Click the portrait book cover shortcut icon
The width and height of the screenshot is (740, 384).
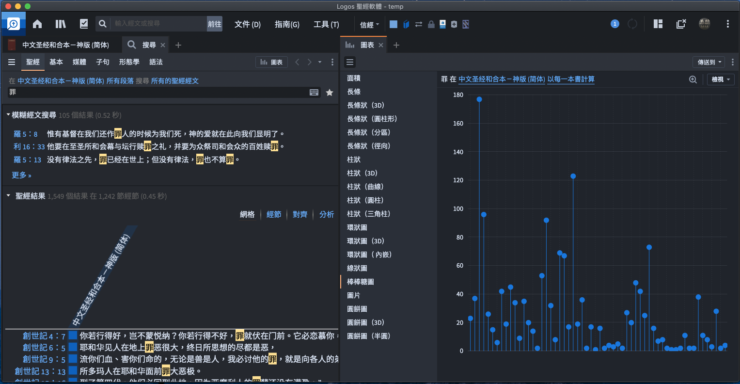pos(442,24)
